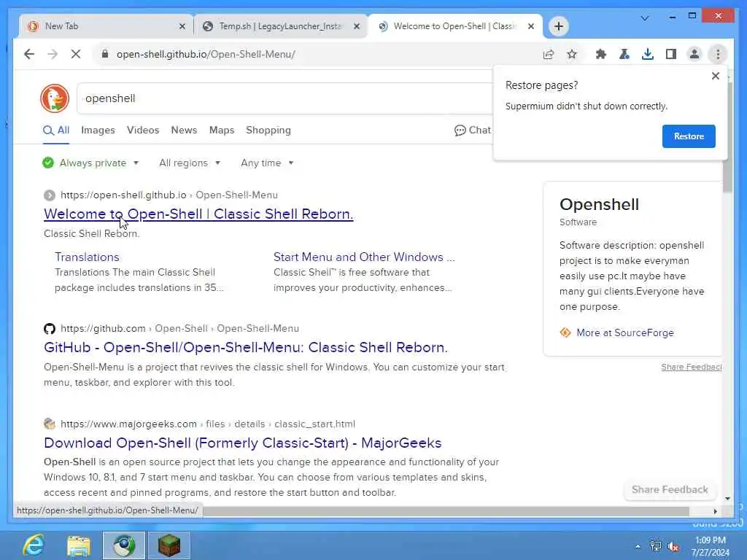The height and width of the screenshot is (560, 747).
Task: Open the Chat option
Action: pyautogui.click(x=472, y=131)
